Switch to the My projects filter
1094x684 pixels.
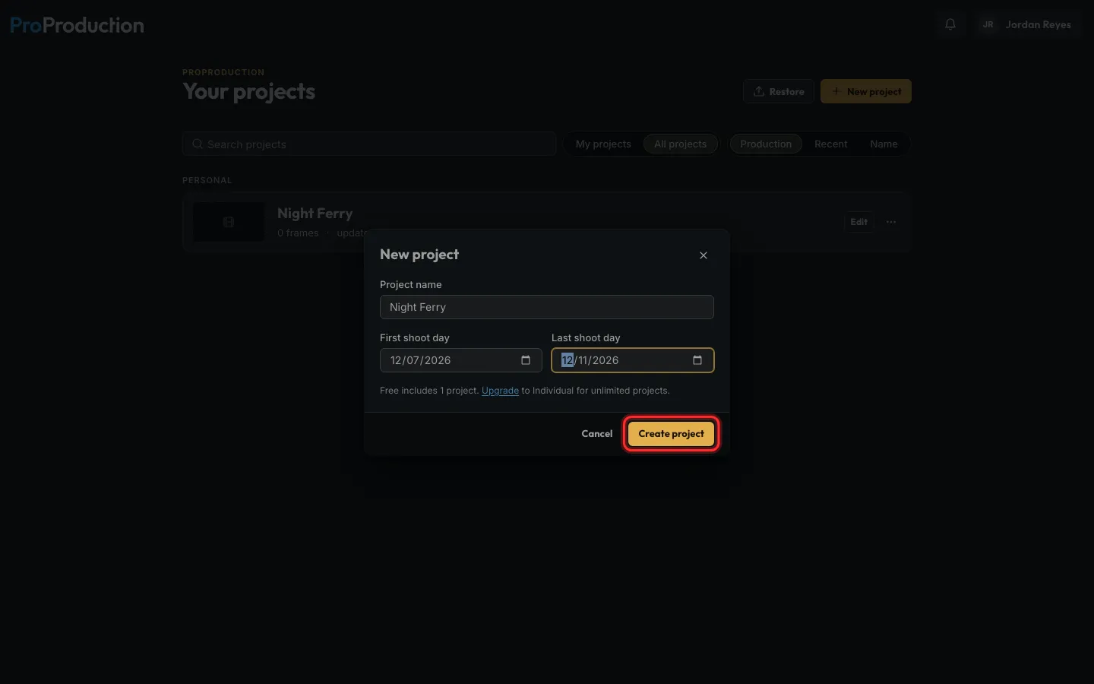tap(603, 144)
